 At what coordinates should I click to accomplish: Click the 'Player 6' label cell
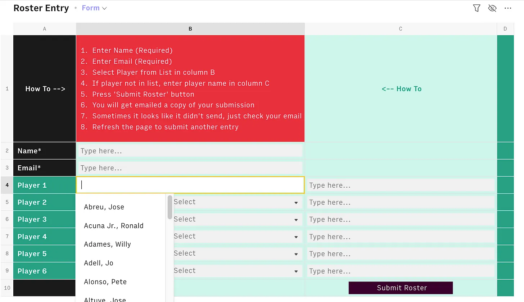[45, 271]
